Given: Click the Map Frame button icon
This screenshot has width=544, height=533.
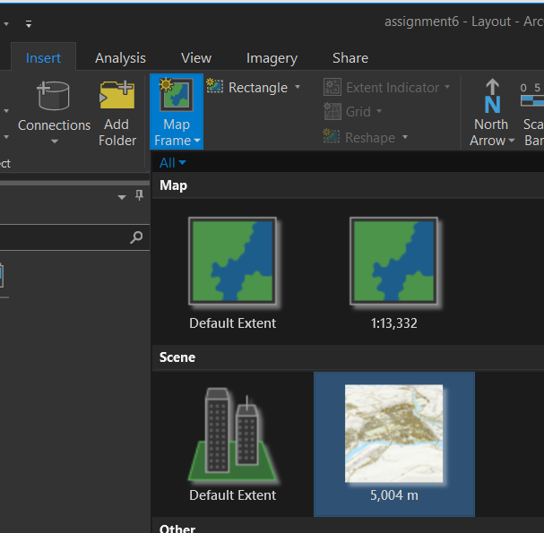Looking at the screenshot, I should coord(177,94).
